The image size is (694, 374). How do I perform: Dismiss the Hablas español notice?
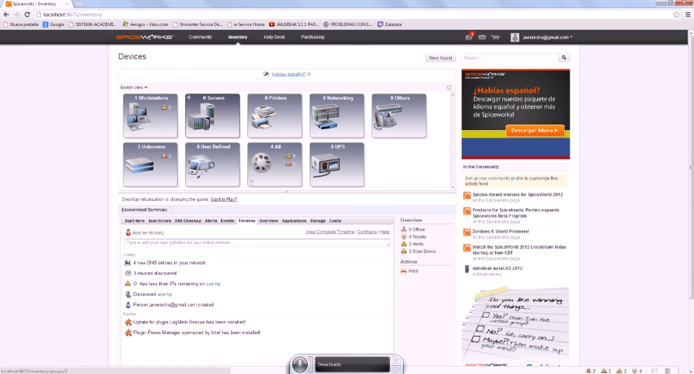(x=309, y=74)
